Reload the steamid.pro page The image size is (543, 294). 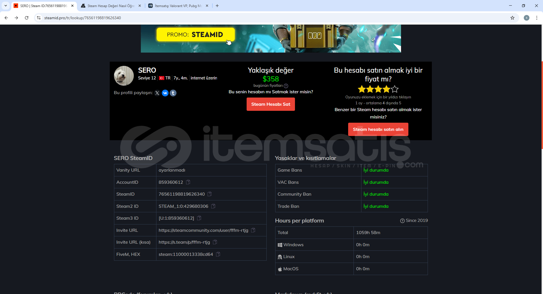click(27, 18)
